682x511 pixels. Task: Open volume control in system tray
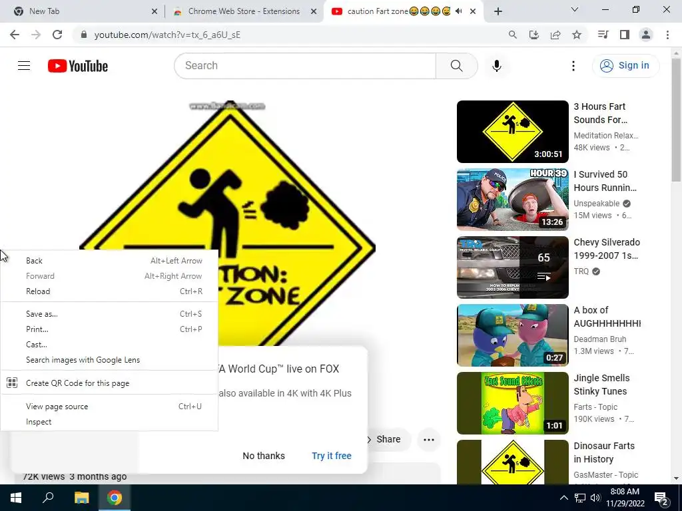tap(595, 498)
